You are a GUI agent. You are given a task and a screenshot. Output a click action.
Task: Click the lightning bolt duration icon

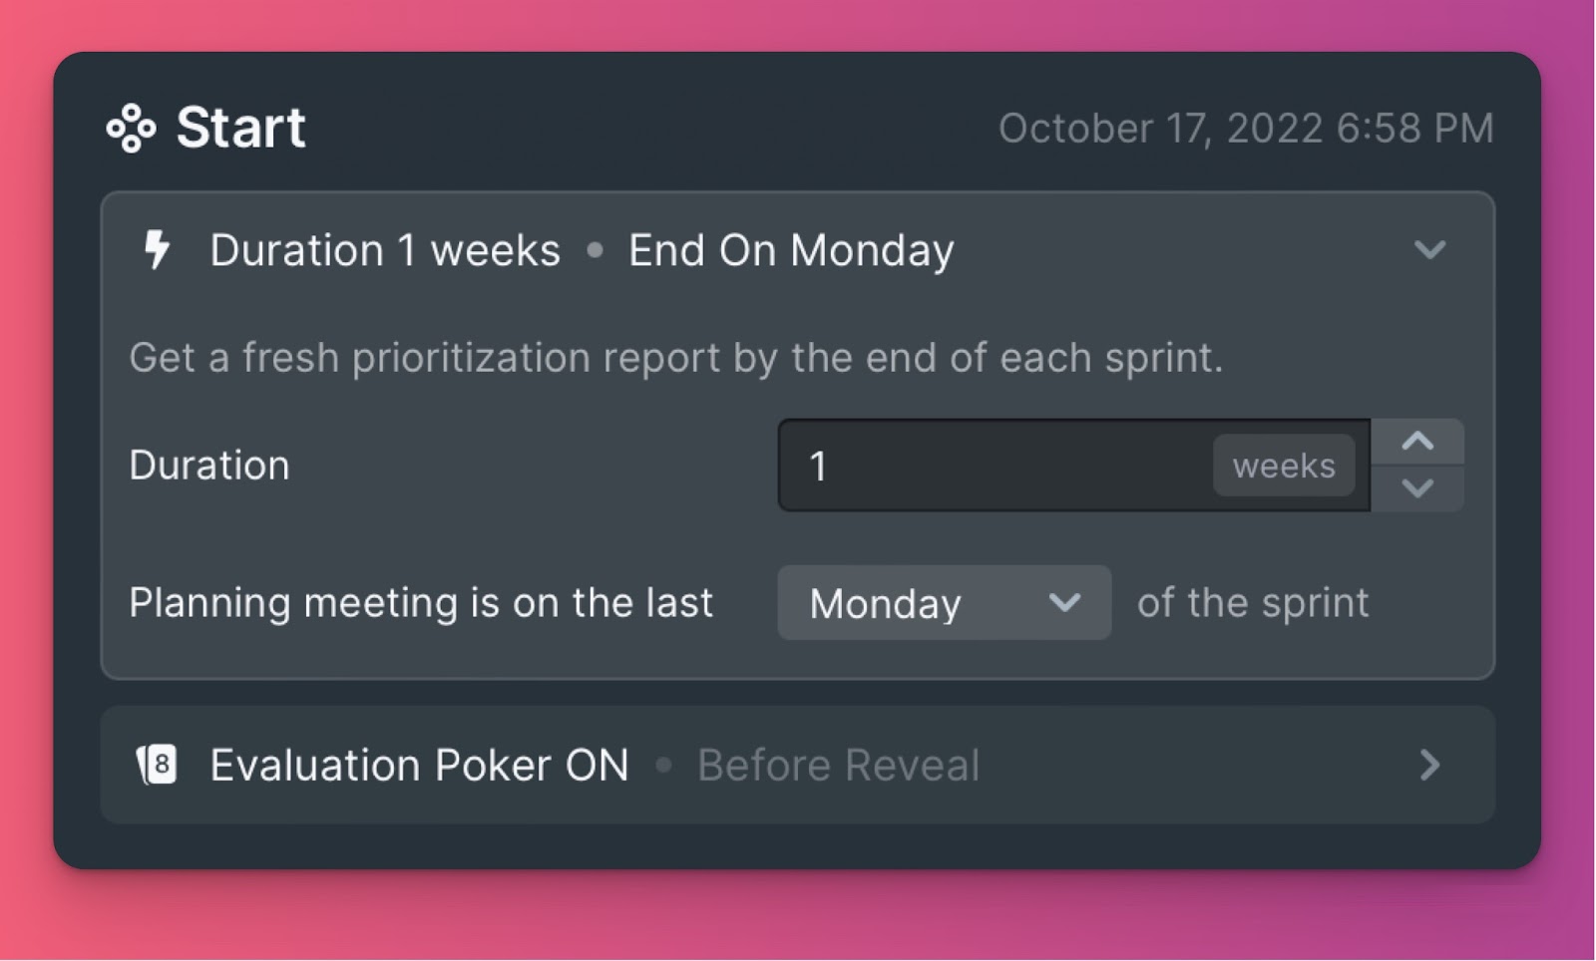click(157, 249)
